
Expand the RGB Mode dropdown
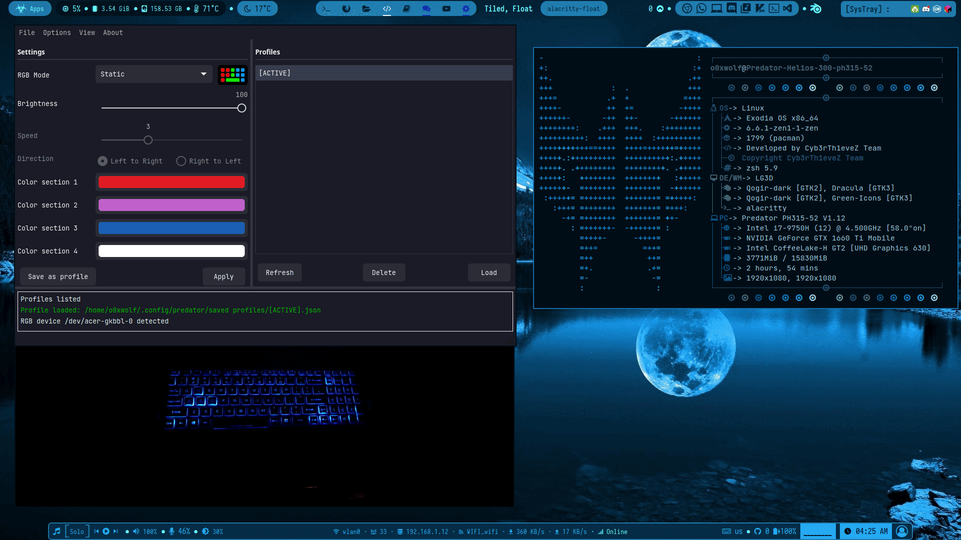click(x=154, y=74)
